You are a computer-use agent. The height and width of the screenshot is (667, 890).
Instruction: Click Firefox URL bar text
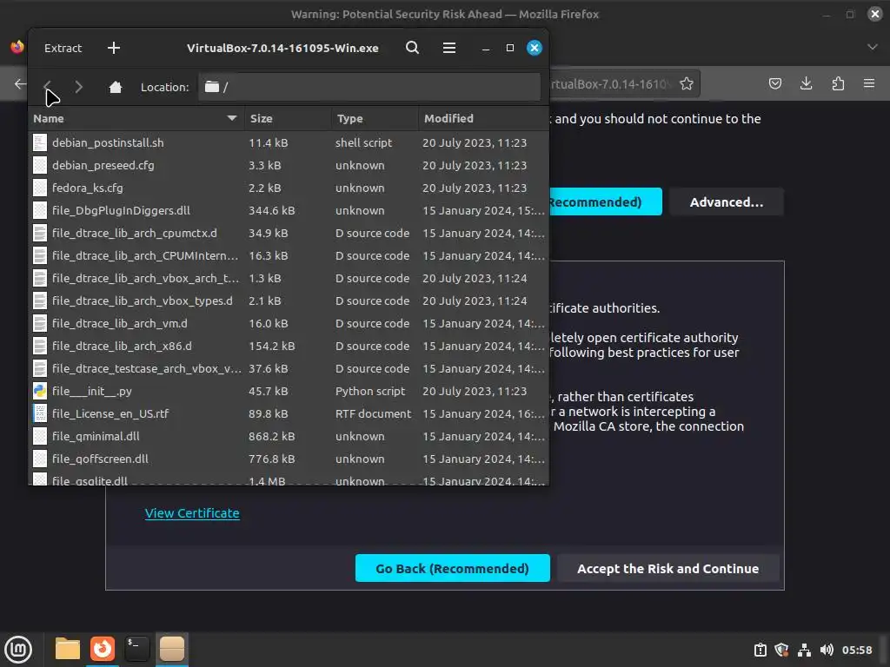pos(610,84)
